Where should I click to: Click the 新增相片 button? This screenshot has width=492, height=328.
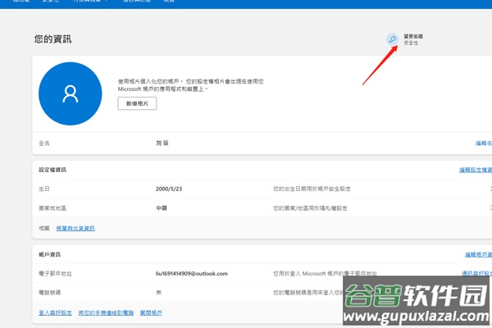137,103
